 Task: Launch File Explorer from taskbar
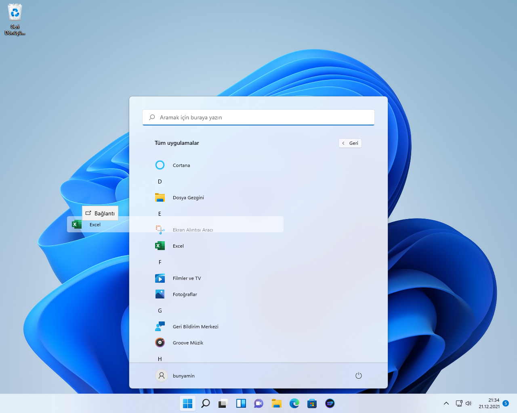tap(276, 403)
